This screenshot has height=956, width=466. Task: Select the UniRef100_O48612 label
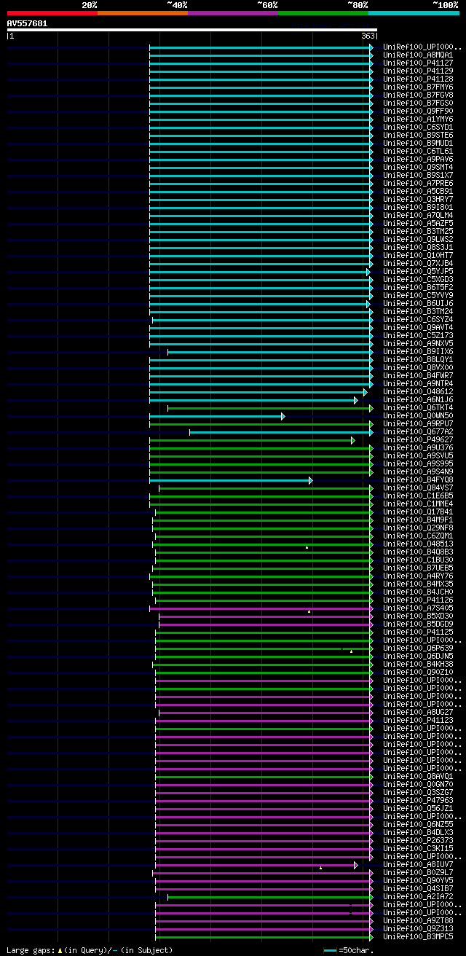[418, 392]
